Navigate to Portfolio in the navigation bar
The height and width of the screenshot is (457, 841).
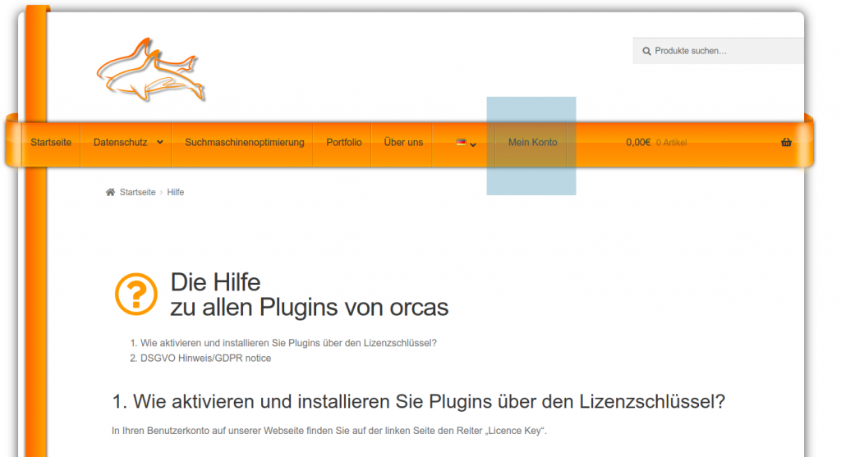(343, 142)
